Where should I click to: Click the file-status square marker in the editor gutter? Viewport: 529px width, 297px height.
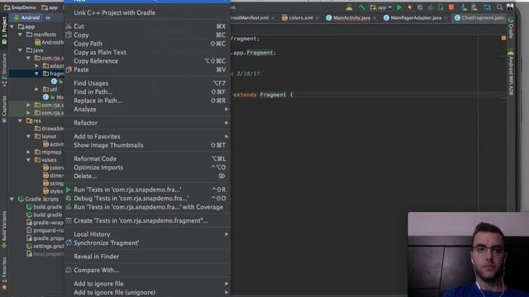[x=503, y=38]
